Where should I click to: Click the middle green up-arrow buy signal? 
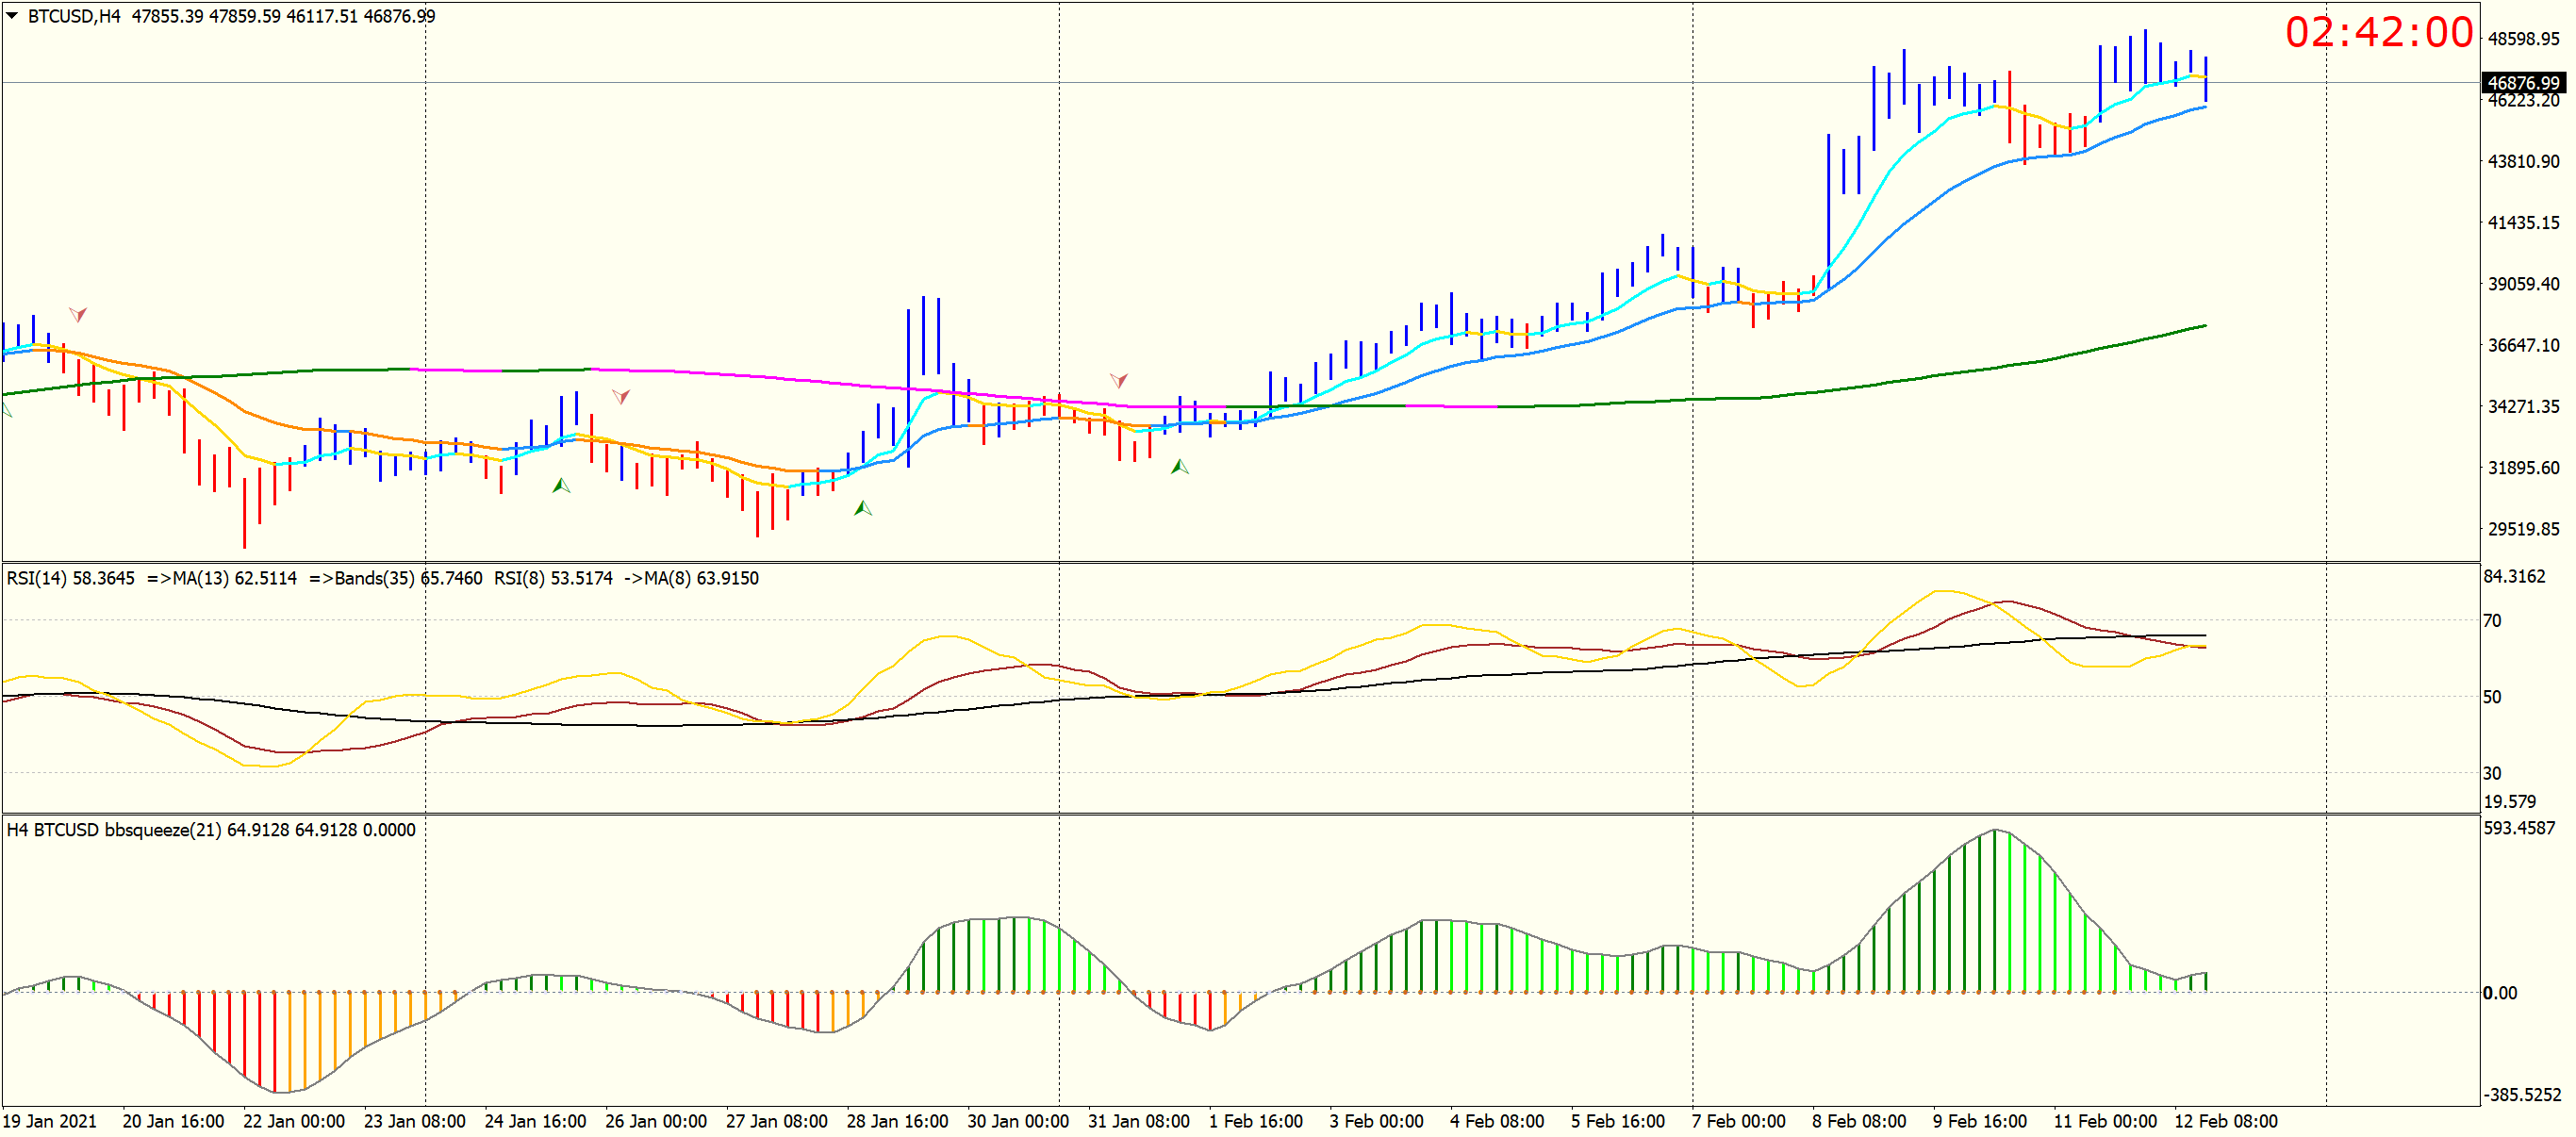point(863,508)
